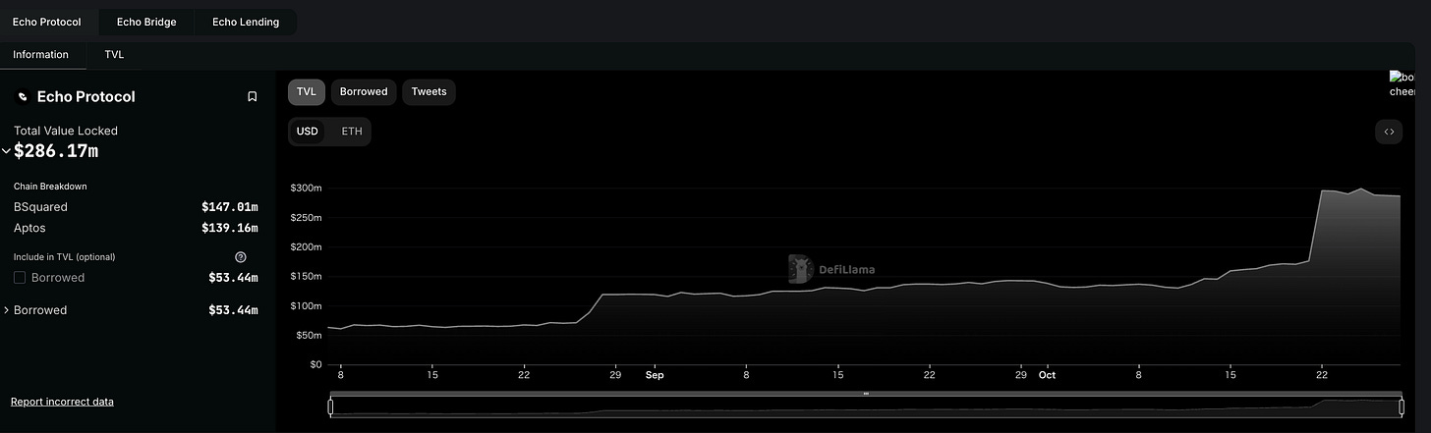Image resolution: width=1431 pixels, height=433 pixels.
Task: Click the Echo Protocol panel title
Action: click(x=86, y=96)
